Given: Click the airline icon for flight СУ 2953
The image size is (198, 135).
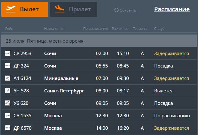Looking at the screenshot, I should [x=8, y=54].
